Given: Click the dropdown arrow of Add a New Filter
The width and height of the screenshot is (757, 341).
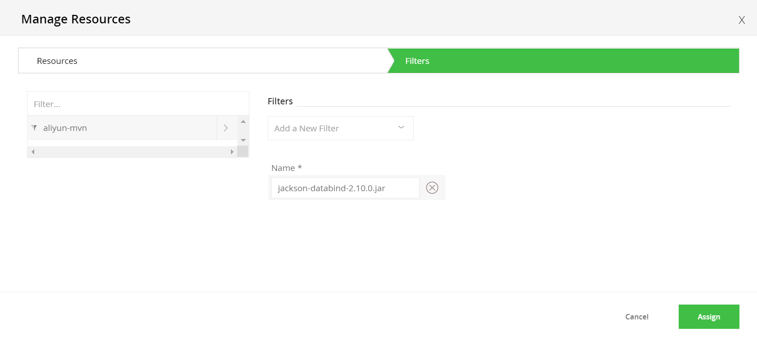Looking at the screenshot, I should [401, 128].
